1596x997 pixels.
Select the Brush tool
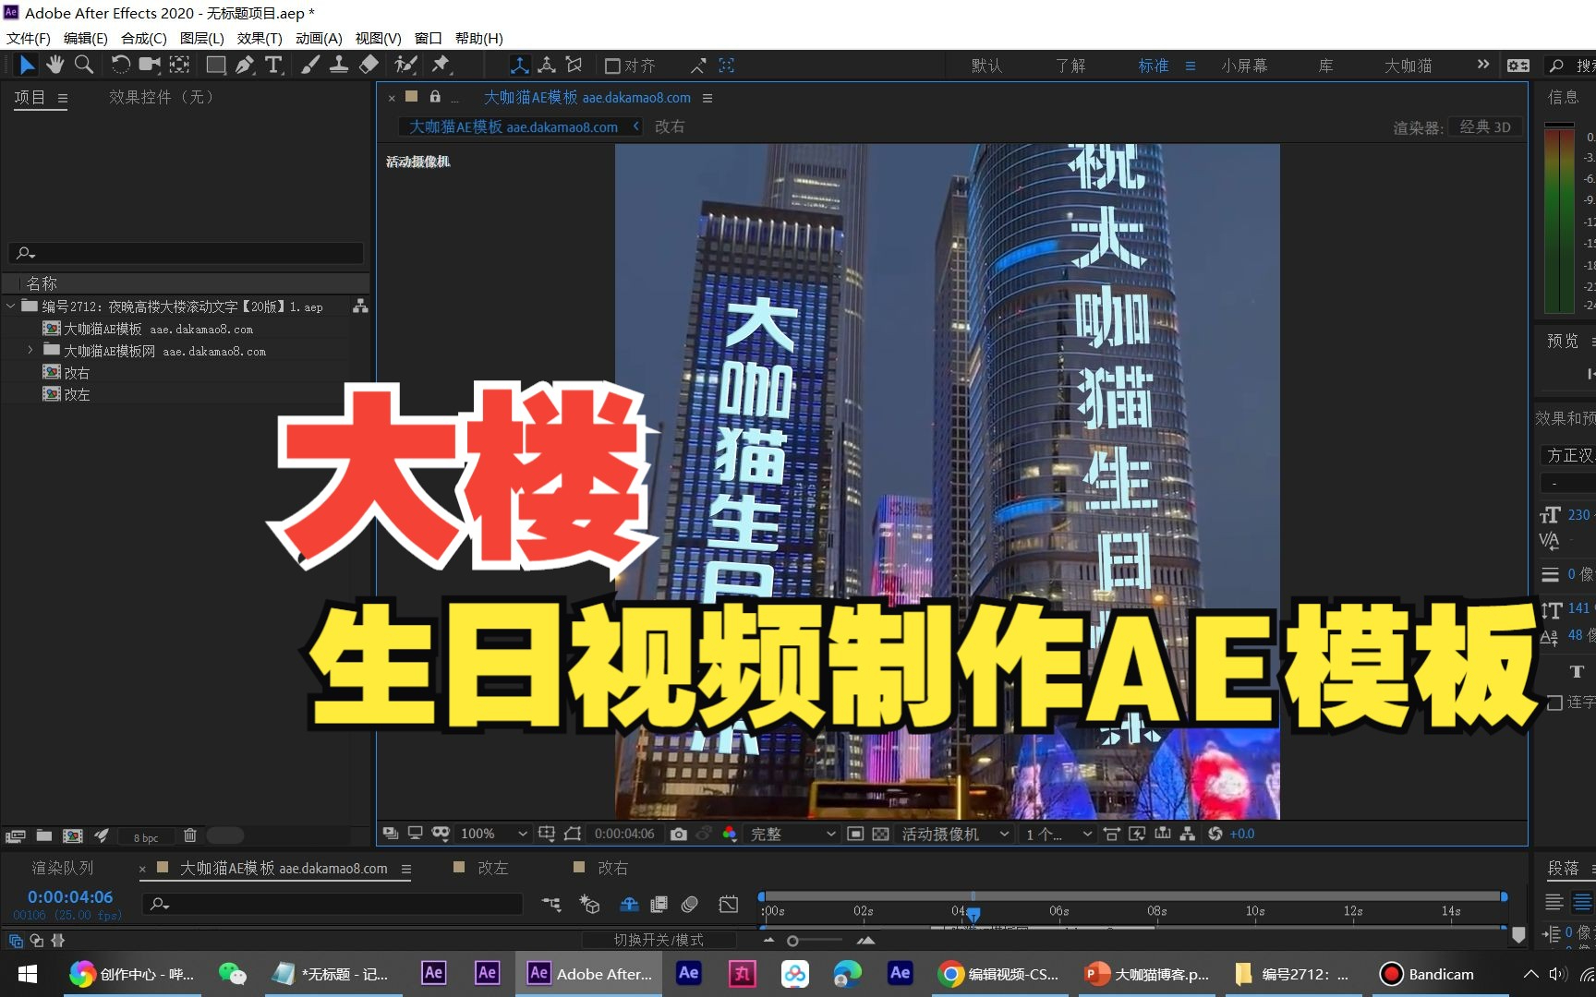coord(309,65)
